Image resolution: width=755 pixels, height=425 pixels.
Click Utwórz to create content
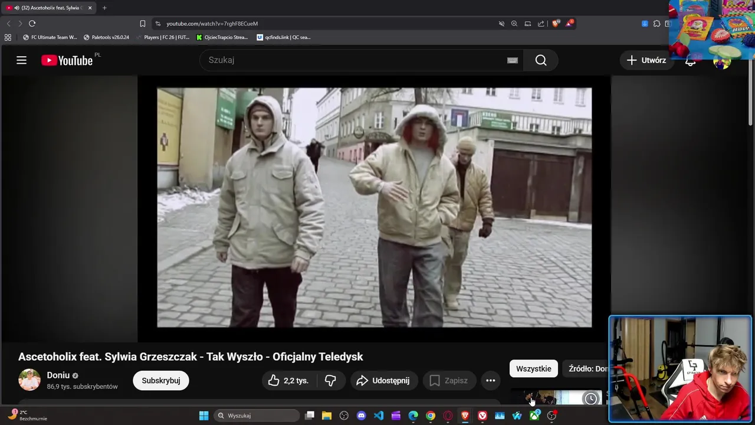coord(646,60)
